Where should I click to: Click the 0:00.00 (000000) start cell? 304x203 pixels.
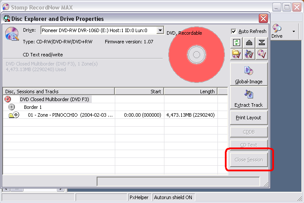tap(143, 115)
